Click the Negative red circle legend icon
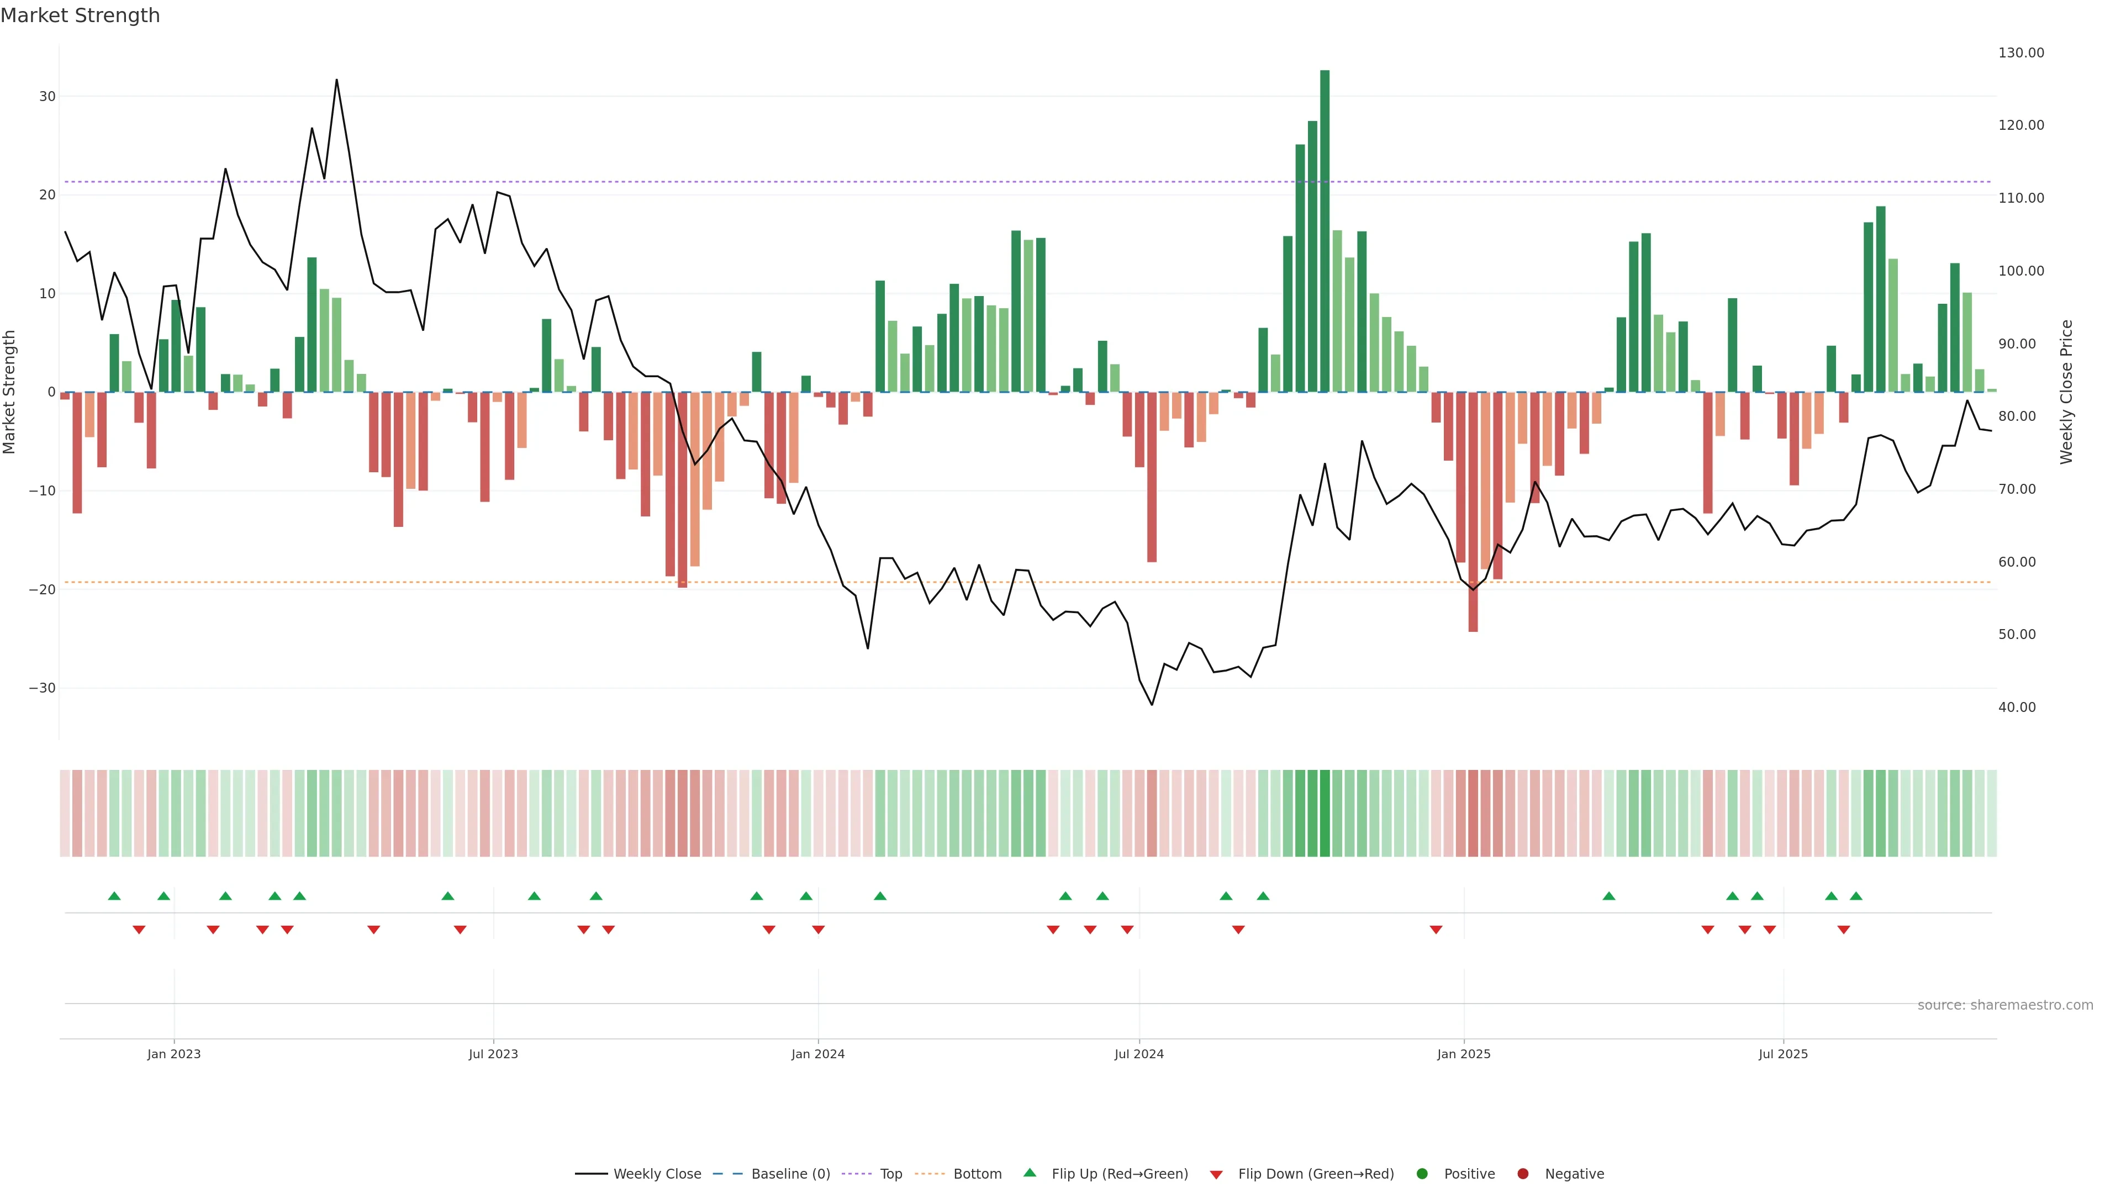Viewport: 2121px width, 1193px height. pos(1522,1174)
